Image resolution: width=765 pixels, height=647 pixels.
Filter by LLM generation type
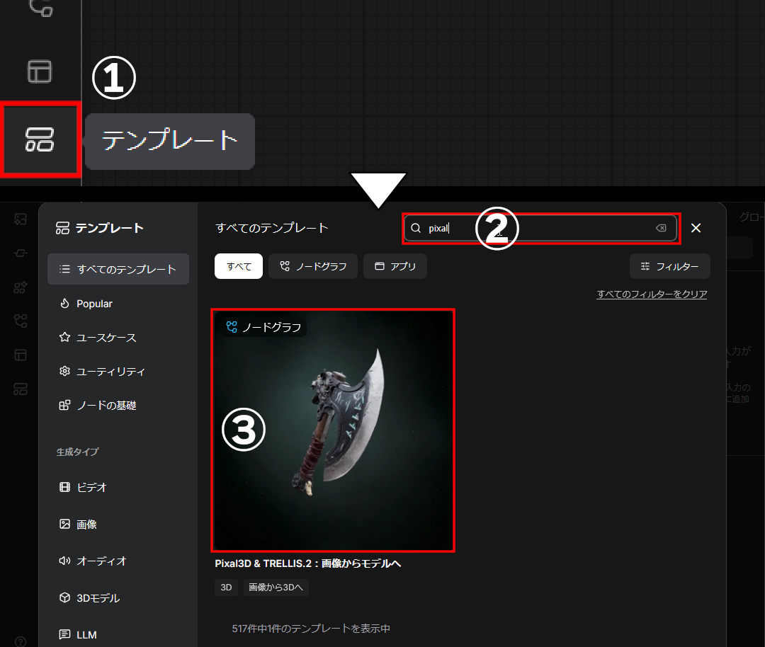118,634
